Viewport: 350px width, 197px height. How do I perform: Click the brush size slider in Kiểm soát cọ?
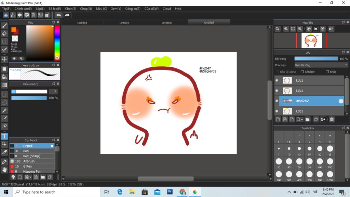pyautogui.click(x=29, y=92)
